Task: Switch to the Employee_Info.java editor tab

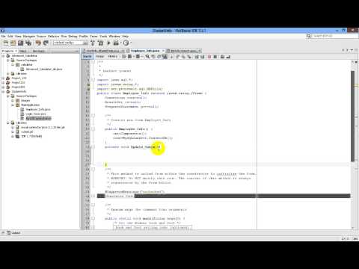Action: [145, 51]
